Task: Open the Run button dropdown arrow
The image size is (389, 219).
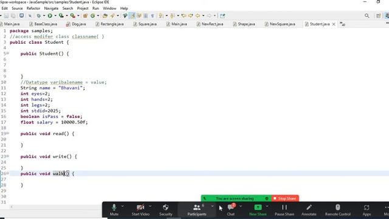Action: coord(55,16)
